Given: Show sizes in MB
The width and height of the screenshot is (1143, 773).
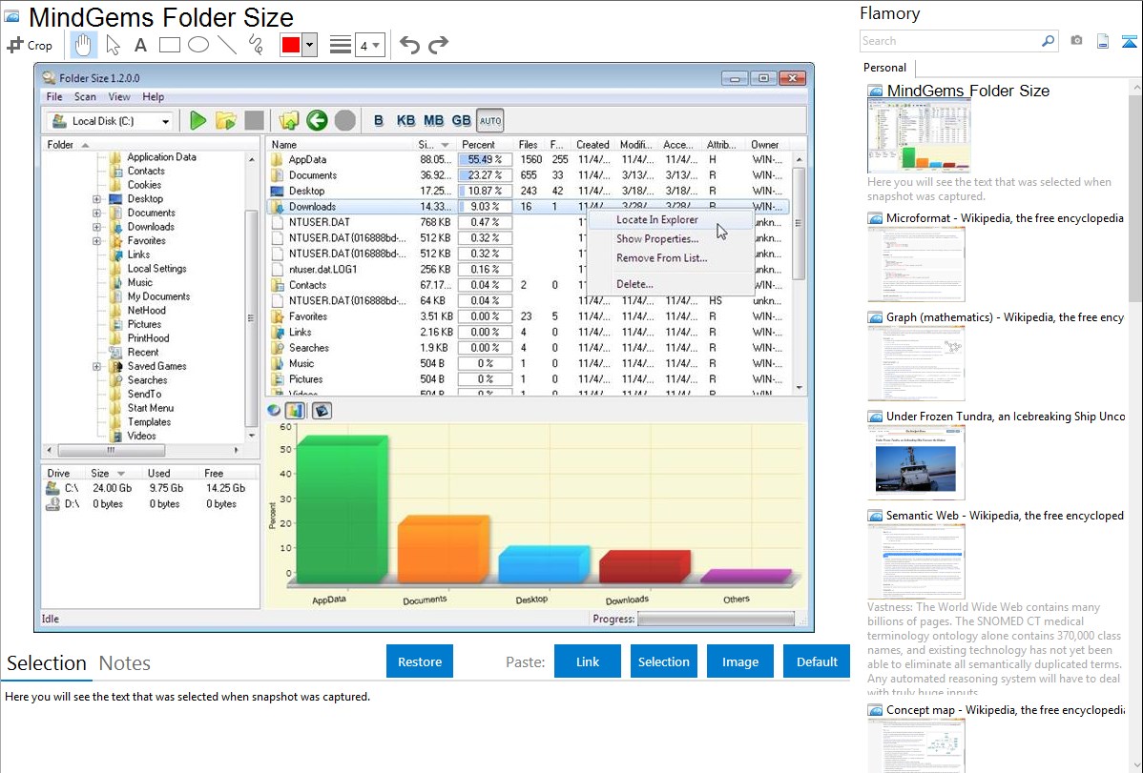Looking at the screenshot, I should coord(434,121).
